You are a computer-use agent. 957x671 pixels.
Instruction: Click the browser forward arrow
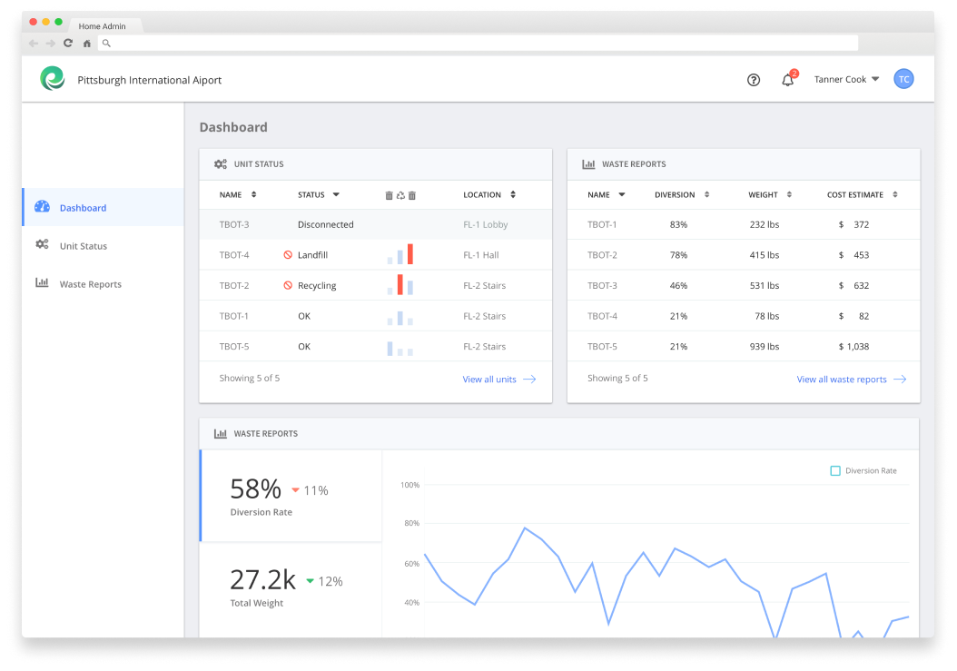coord(51,44)
